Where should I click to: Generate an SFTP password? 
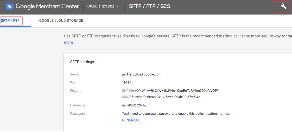(x=131, y=120)
